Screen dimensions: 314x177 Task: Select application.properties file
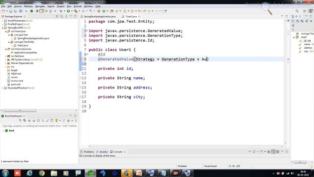point(26,53)
